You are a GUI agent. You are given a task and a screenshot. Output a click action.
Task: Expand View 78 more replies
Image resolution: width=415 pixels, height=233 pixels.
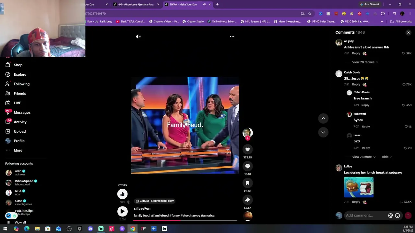364,157
